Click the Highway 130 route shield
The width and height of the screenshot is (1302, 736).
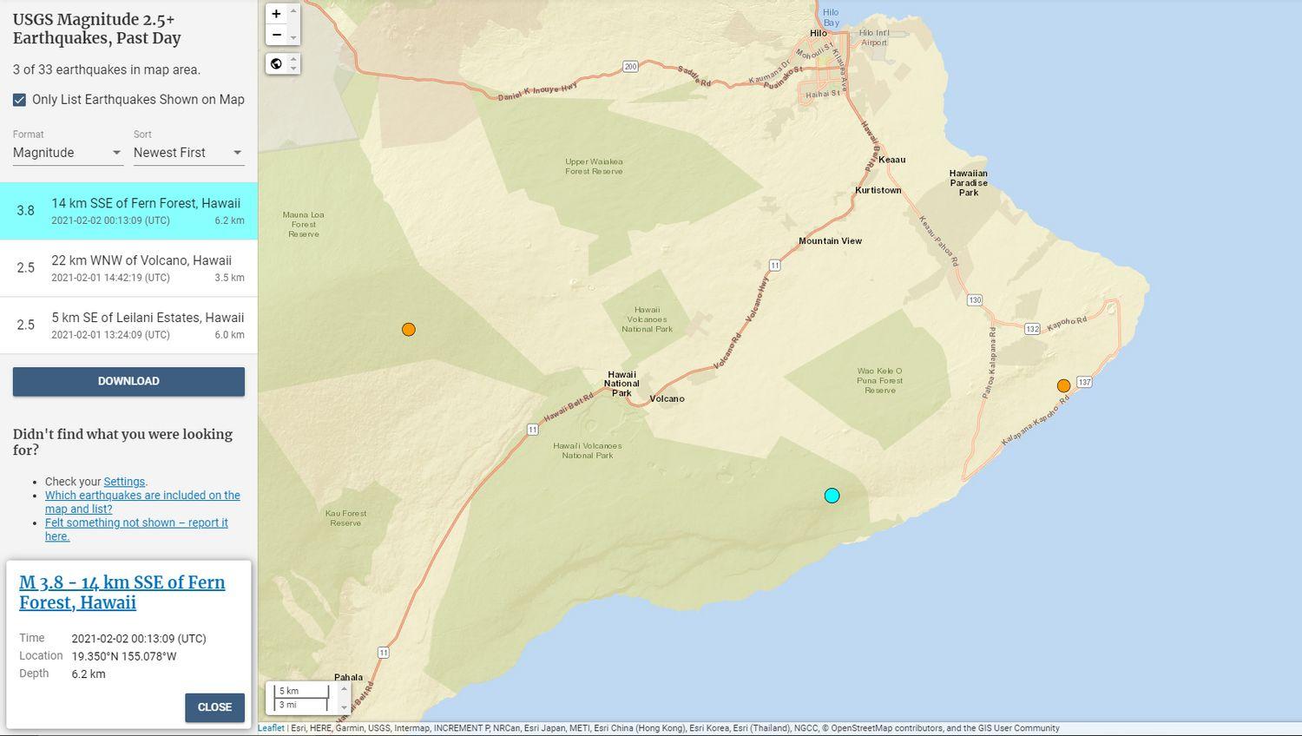pos(974,300)
